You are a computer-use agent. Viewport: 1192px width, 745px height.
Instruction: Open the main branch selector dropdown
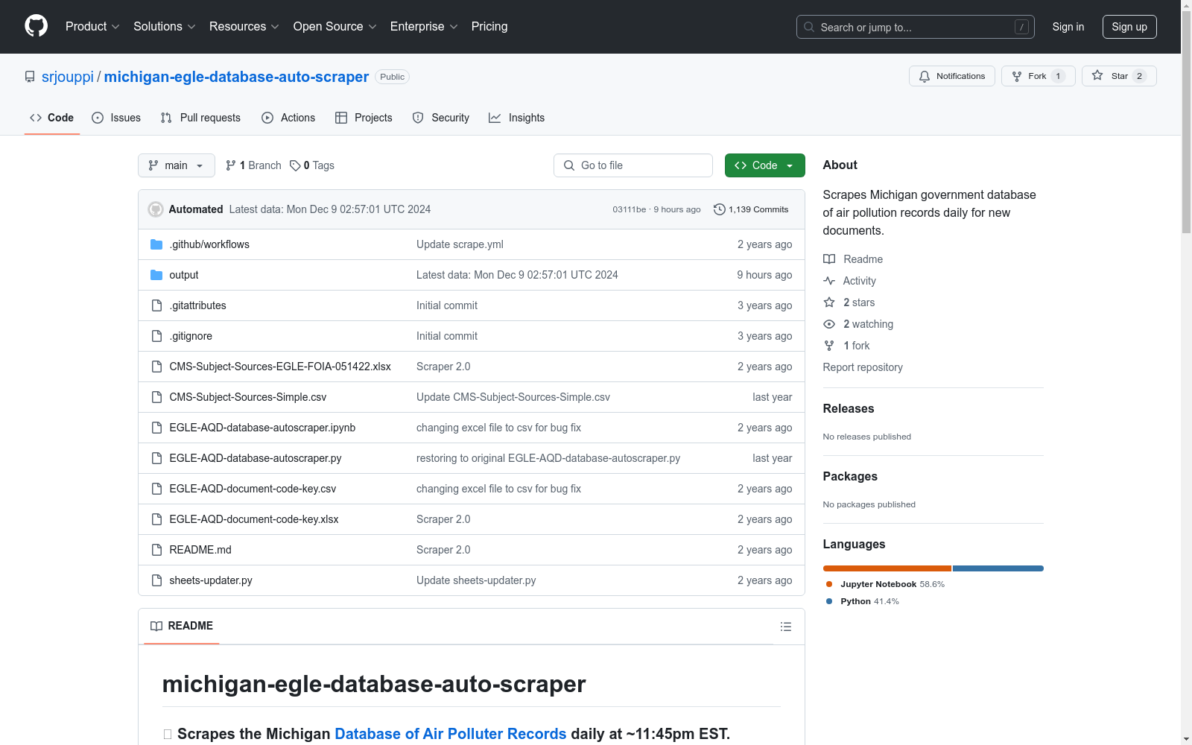(177, 165)
